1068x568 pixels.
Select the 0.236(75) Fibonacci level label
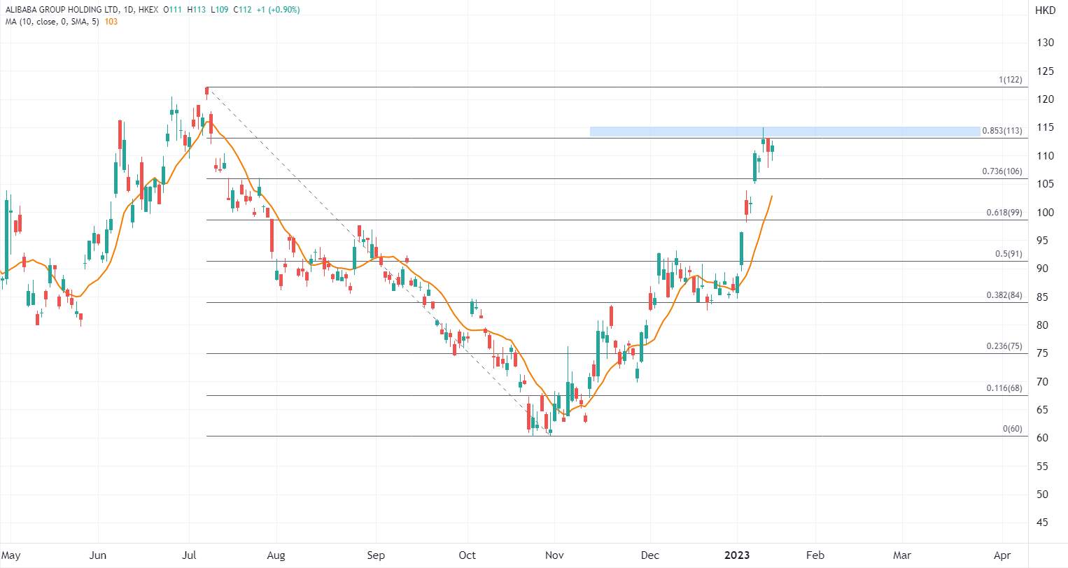(x=1004, y=346)
